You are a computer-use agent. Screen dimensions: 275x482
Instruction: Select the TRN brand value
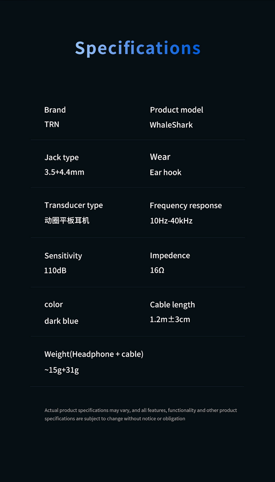(52, 124)
